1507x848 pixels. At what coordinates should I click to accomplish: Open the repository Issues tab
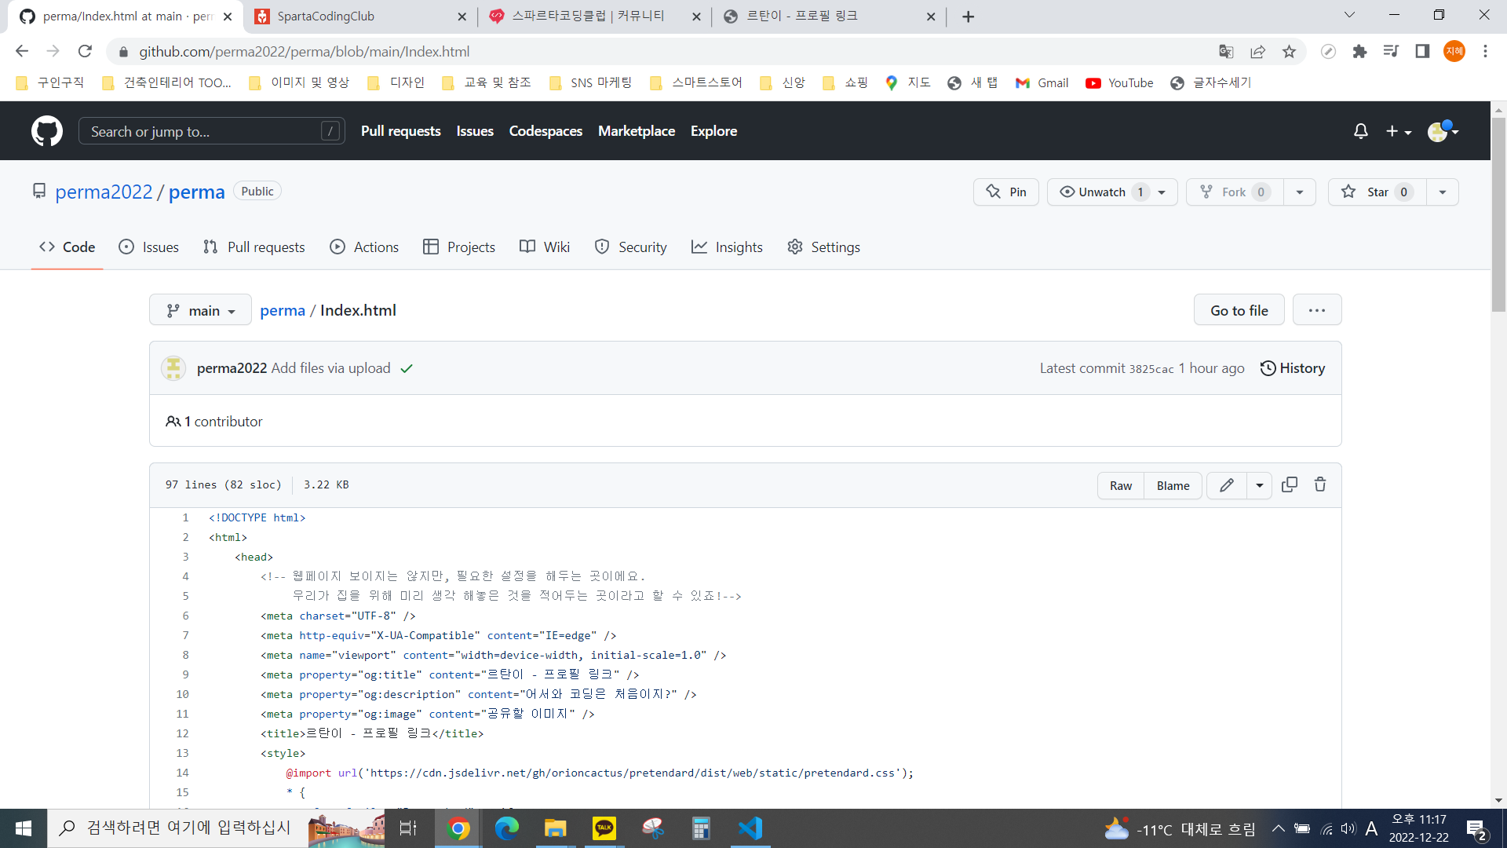click(x=149, y=247)
